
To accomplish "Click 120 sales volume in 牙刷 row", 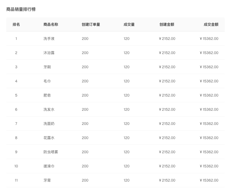I will point(126,67).
